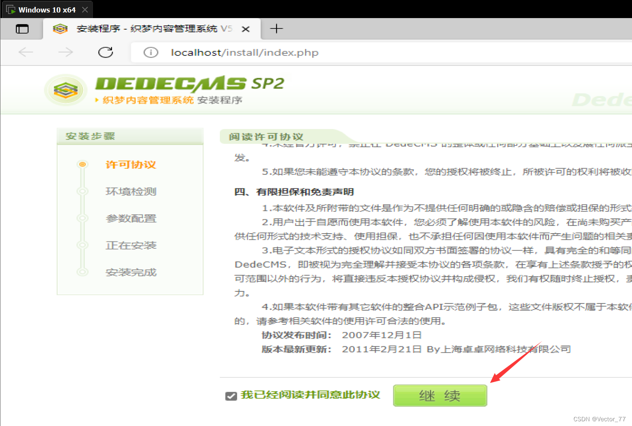Click the step dot beside 环境检测

[82, 191]
